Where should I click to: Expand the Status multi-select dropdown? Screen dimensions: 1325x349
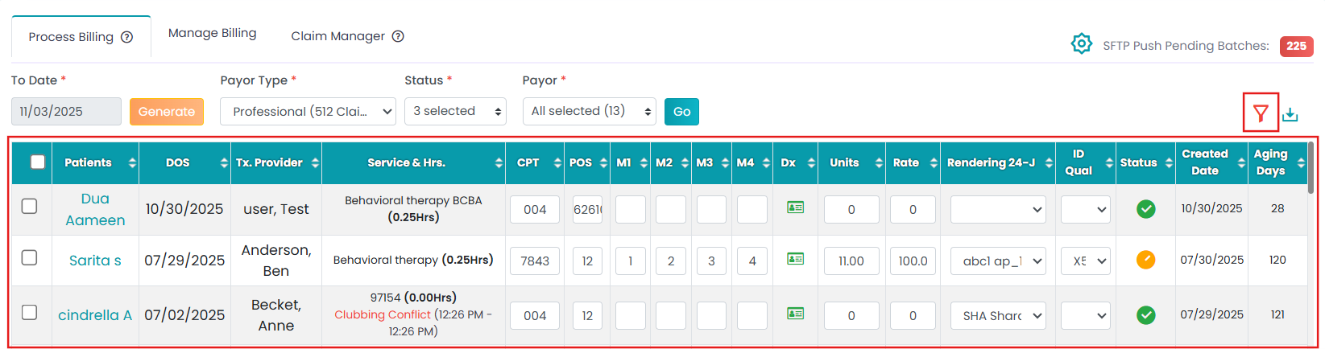pyautogui.click(x=455, y=112)
